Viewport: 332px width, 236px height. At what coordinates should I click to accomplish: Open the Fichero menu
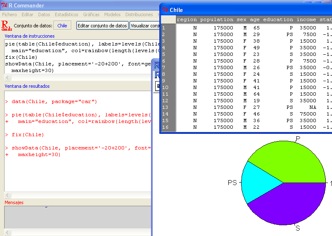point(10,14)
